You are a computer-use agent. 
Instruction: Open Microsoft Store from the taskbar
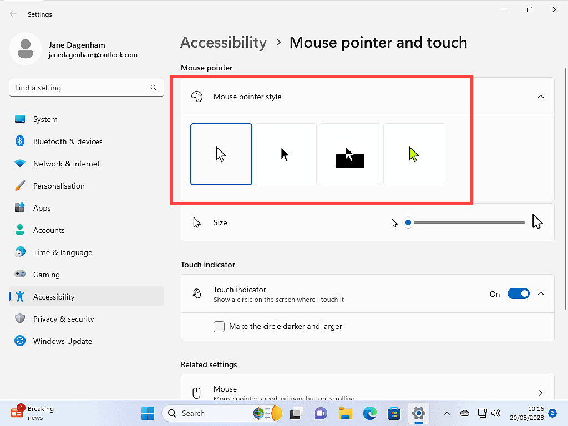(394, 413)
